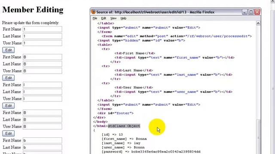Open the View menu in the source window
The width and height of the screenshot is (275, 154).
(x=113, y=18)
